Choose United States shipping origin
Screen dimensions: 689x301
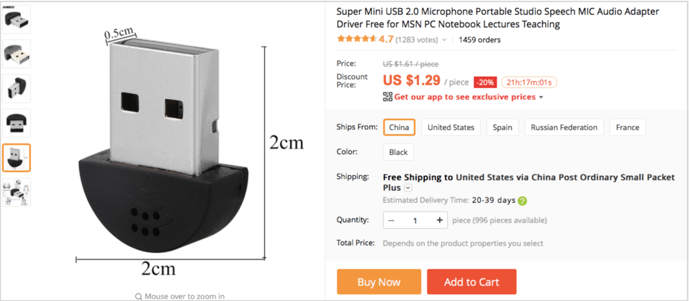click(x=450, y=127)
